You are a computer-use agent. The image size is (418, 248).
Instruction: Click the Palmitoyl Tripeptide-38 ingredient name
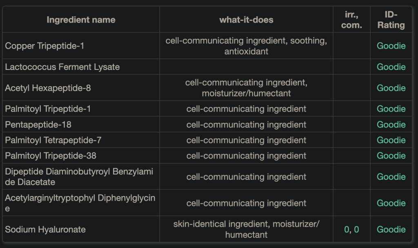(51, 156)
